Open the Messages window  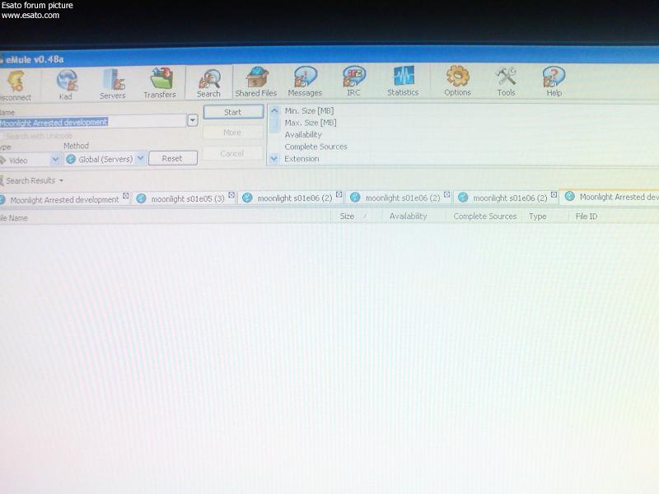tap(305, 83)
